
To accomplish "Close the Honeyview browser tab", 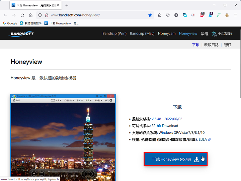I will (58, 5).
